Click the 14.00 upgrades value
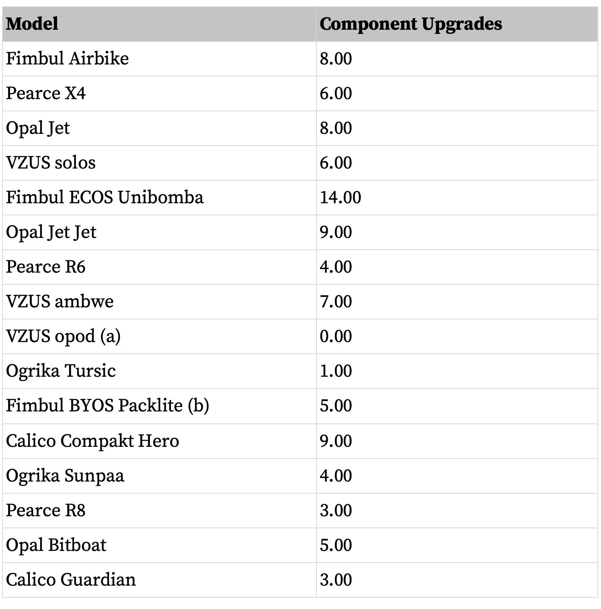Image resolution: width=601 pixels, height=609 pixels. [340, 197]
